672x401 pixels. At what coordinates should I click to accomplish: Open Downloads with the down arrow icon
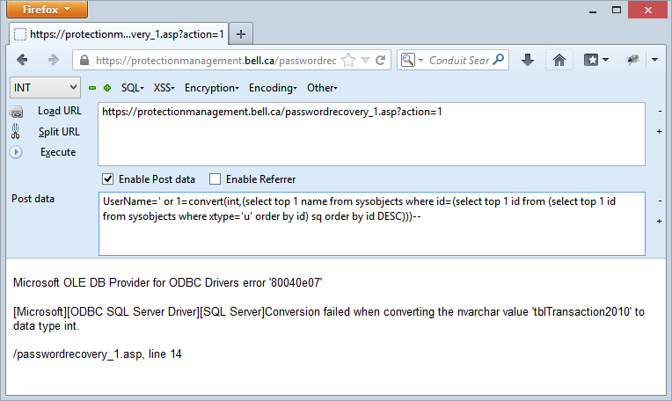click(528, 60)
